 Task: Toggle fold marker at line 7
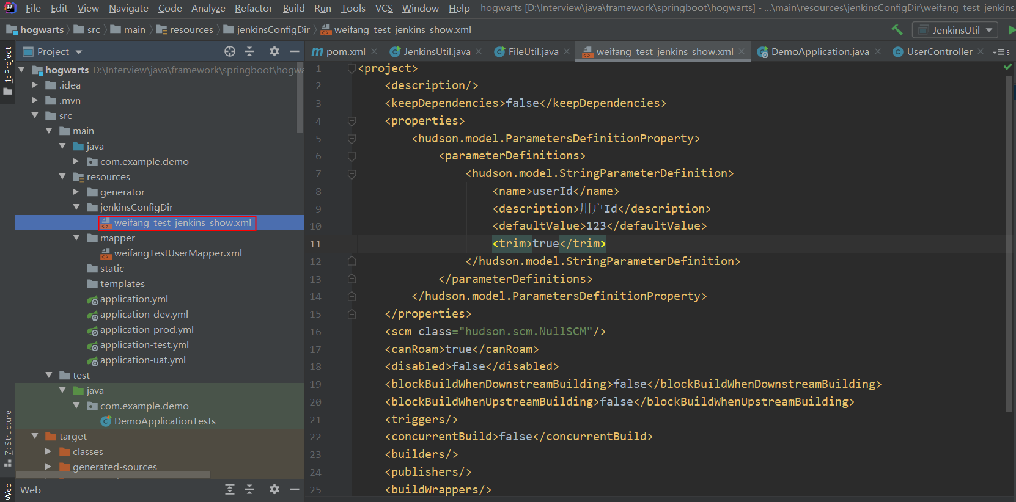(x=352, y=174)
